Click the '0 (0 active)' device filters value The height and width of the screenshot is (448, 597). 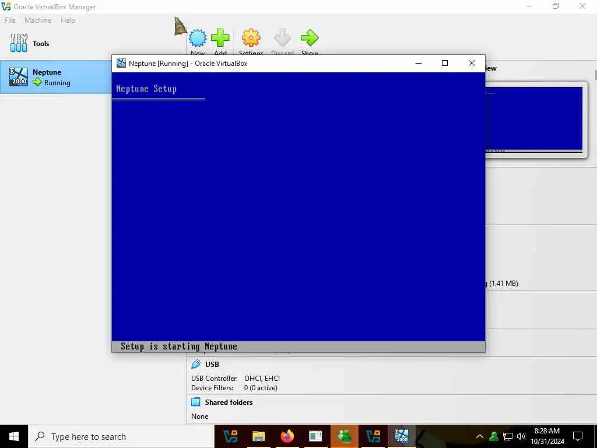click(261, 388)
